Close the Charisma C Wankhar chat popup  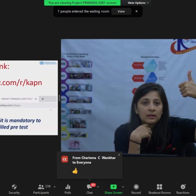pyautogui.click(x=119, y=155)
